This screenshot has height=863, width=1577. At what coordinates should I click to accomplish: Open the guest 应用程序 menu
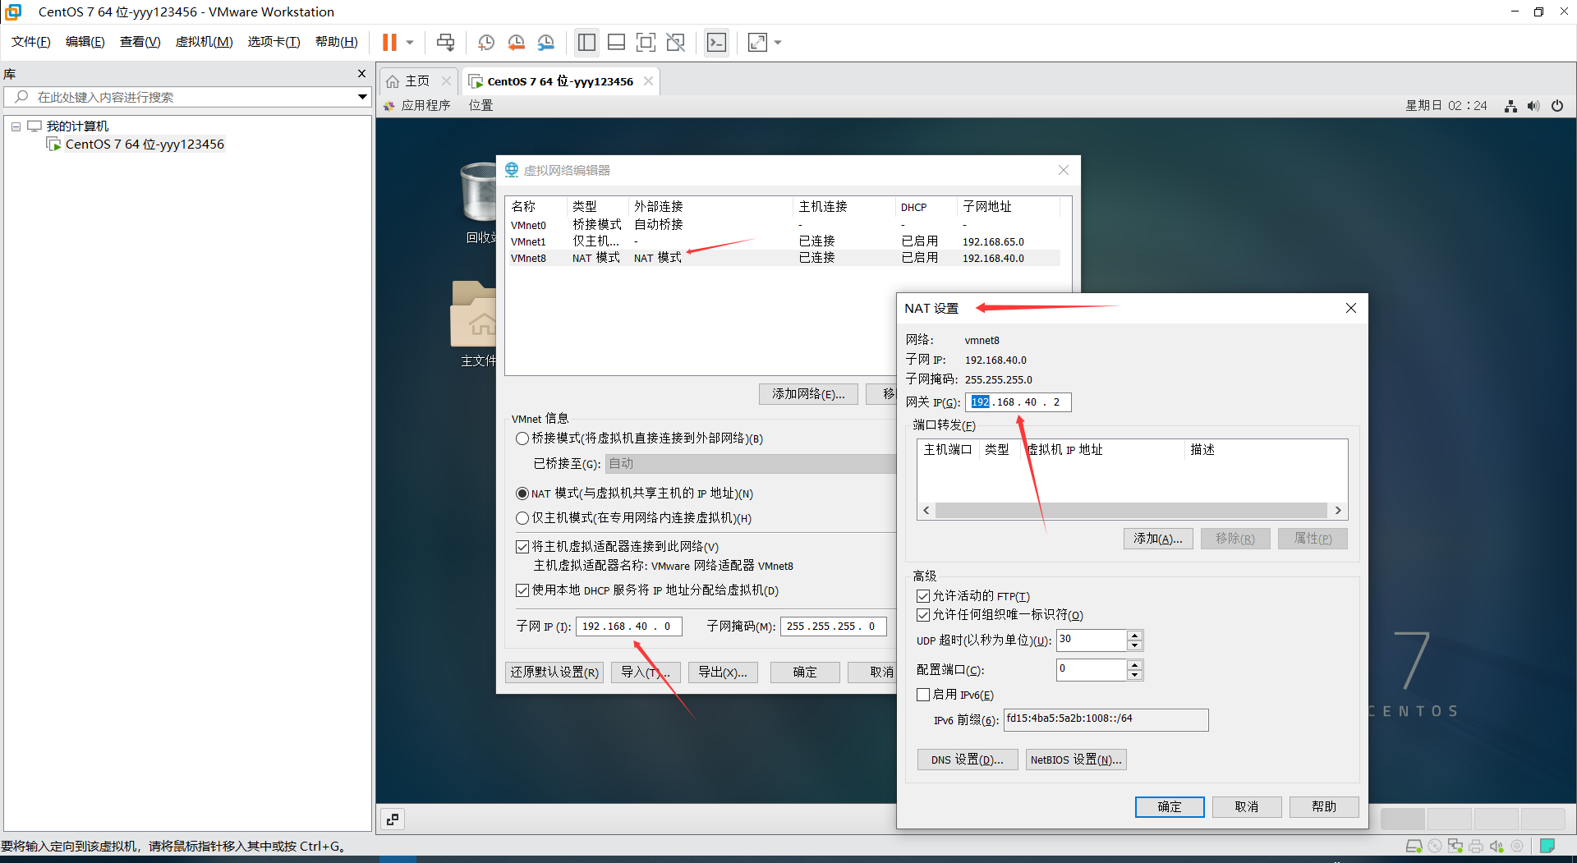[425, 105]
